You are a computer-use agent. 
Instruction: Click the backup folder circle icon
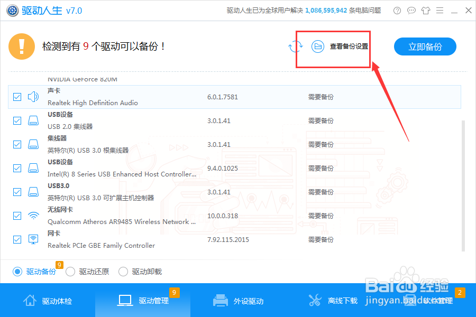[318, 46]
